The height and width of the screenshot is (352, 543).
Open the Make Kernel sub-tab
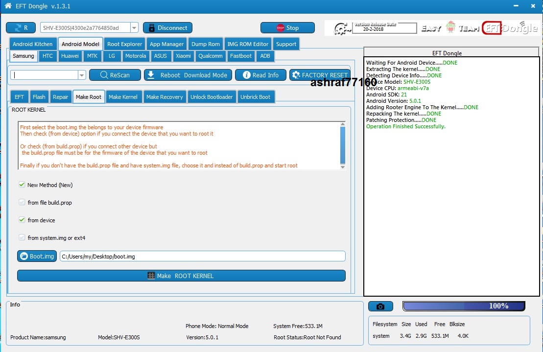pyautogui.click(x=123, y=97)
